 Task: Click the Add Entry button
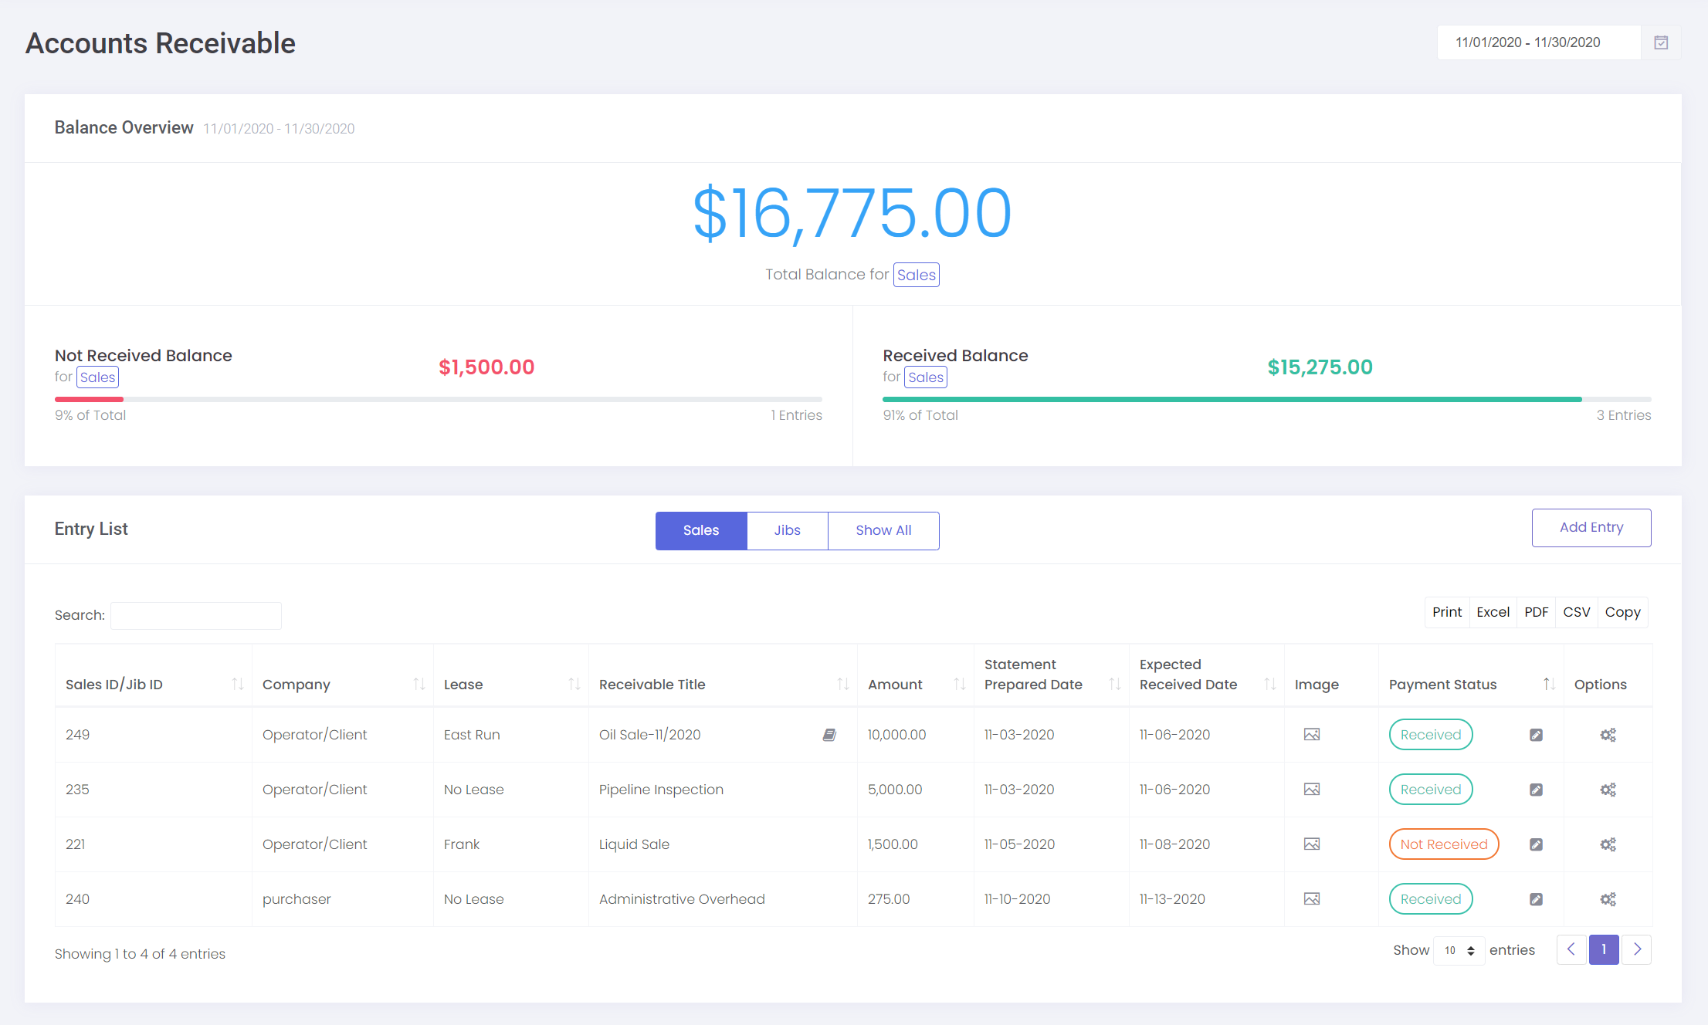(1591, 528)
